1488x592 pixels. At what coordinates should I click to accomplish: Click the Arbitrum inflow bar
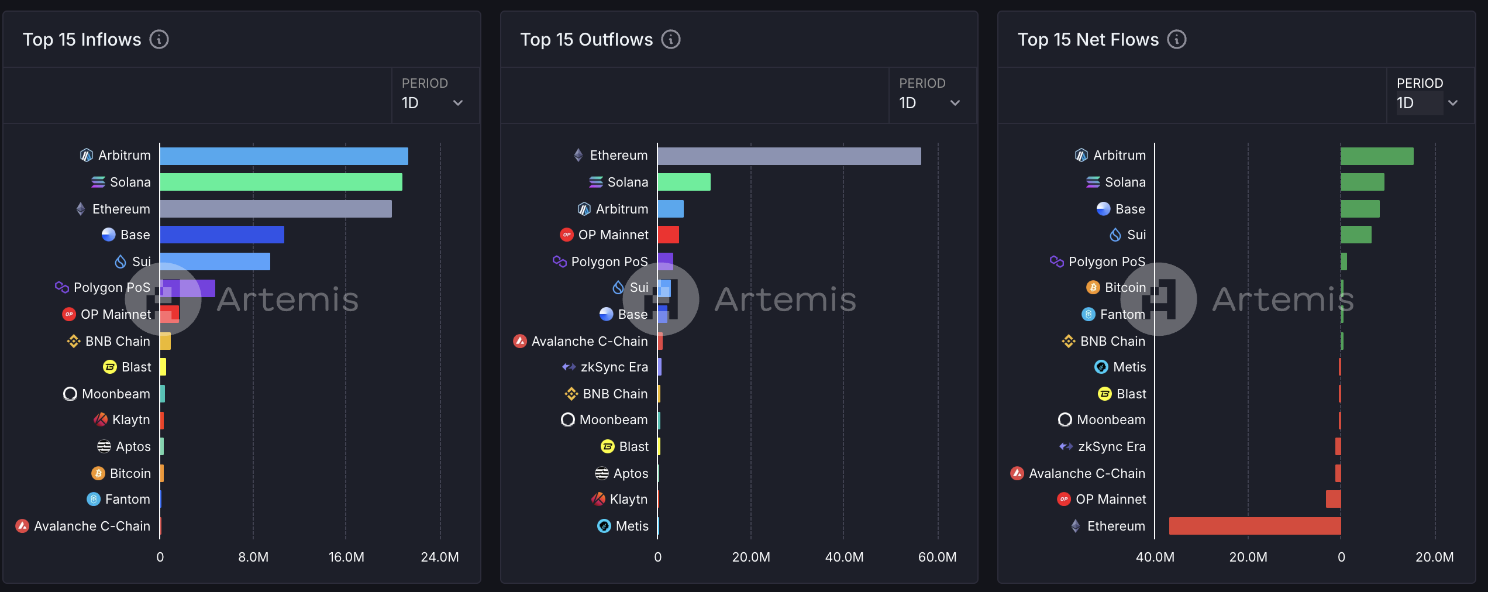284,156
